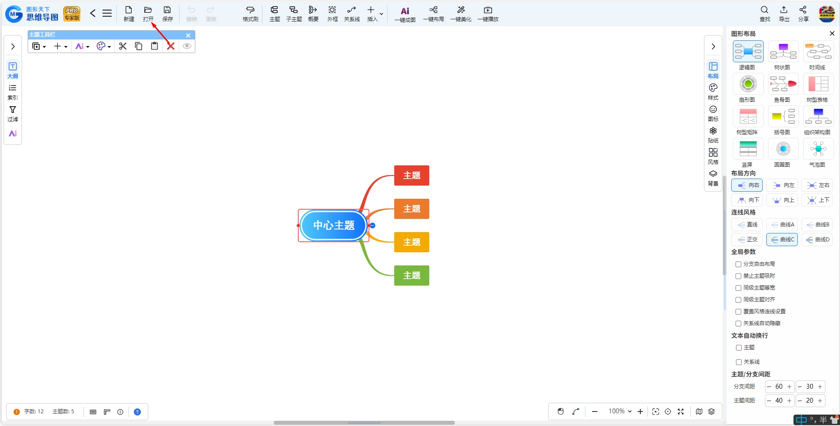Collapse the right panel chevron

point(713,47)
